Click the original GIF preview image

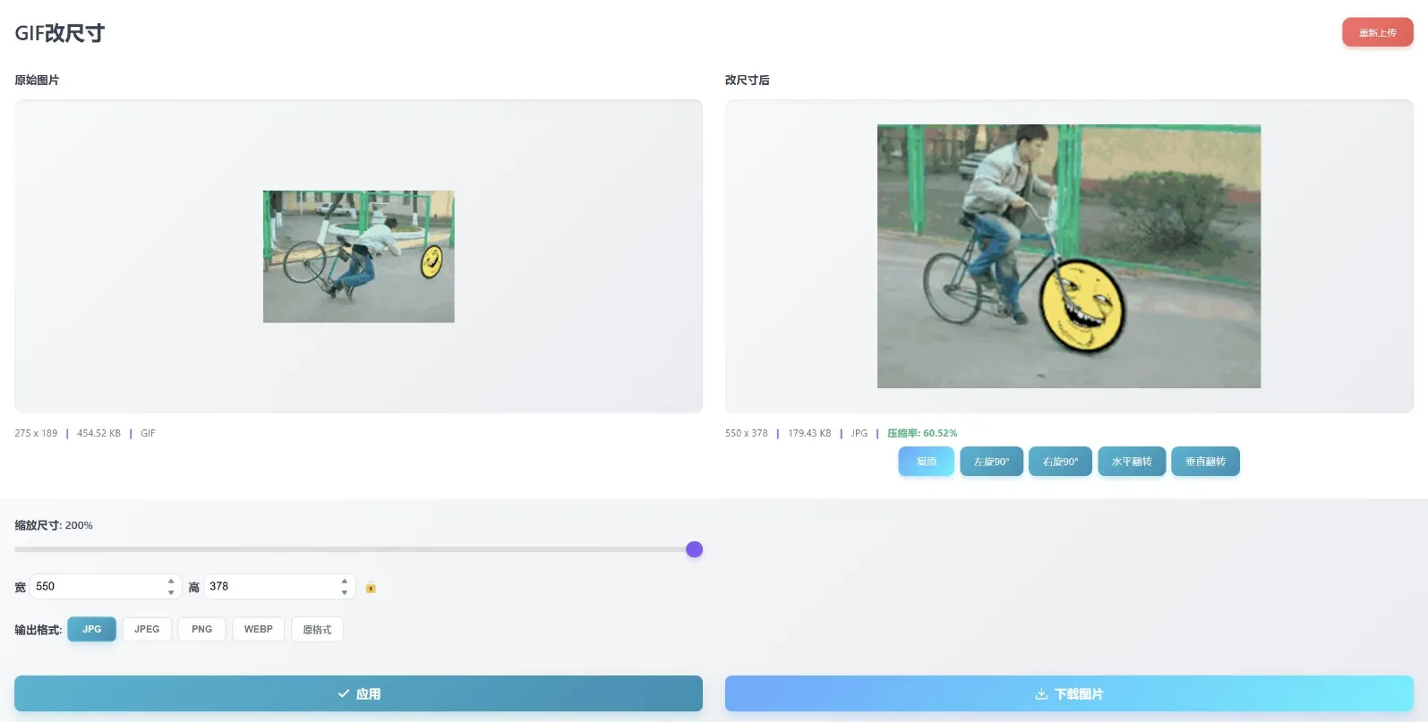[359, 257]
